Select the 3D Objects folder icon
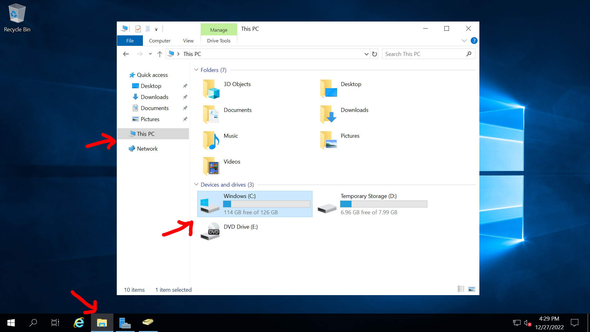 (x=211, y=89)
